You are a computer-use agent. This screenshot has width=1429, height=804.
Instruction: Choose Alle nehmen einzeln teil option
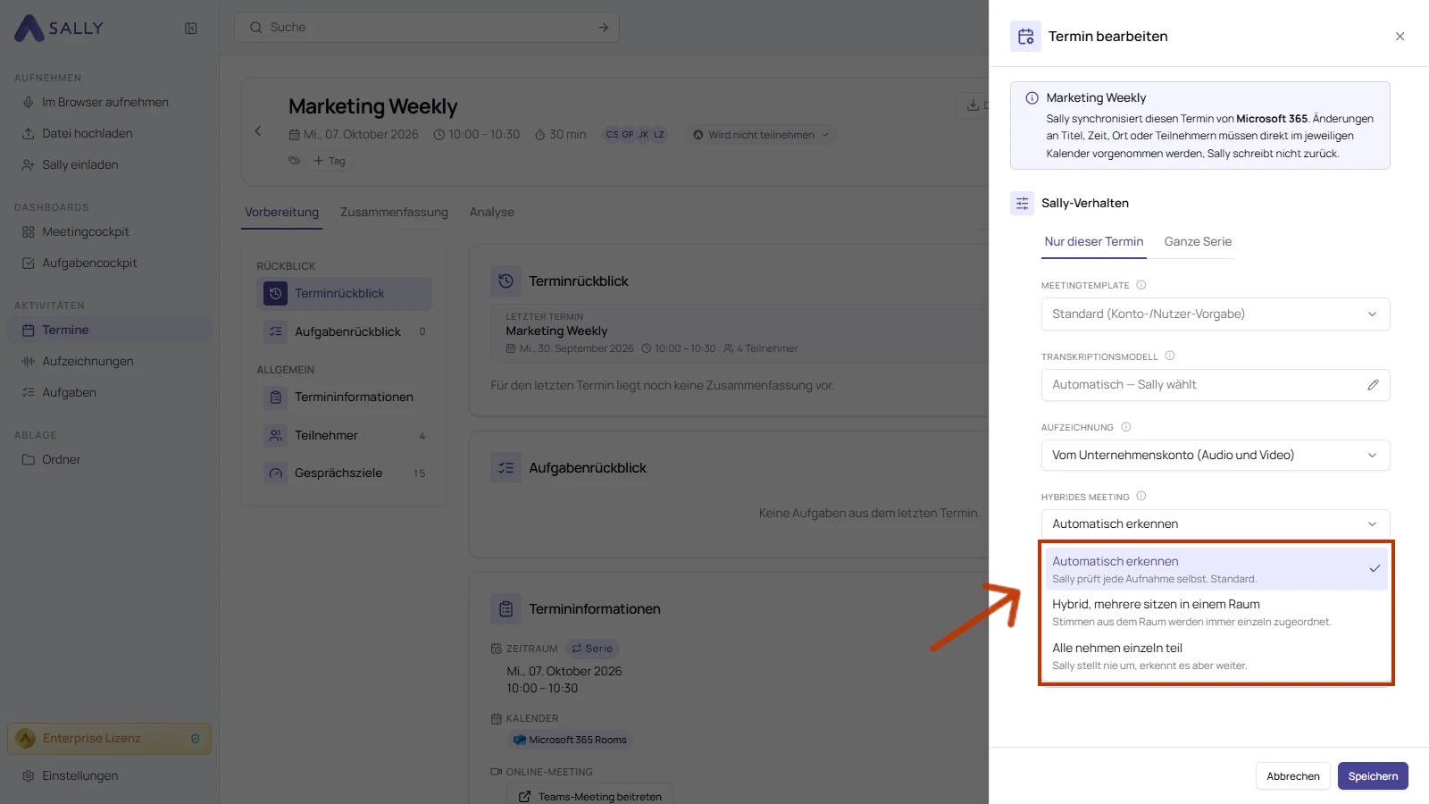(1216, 656)
